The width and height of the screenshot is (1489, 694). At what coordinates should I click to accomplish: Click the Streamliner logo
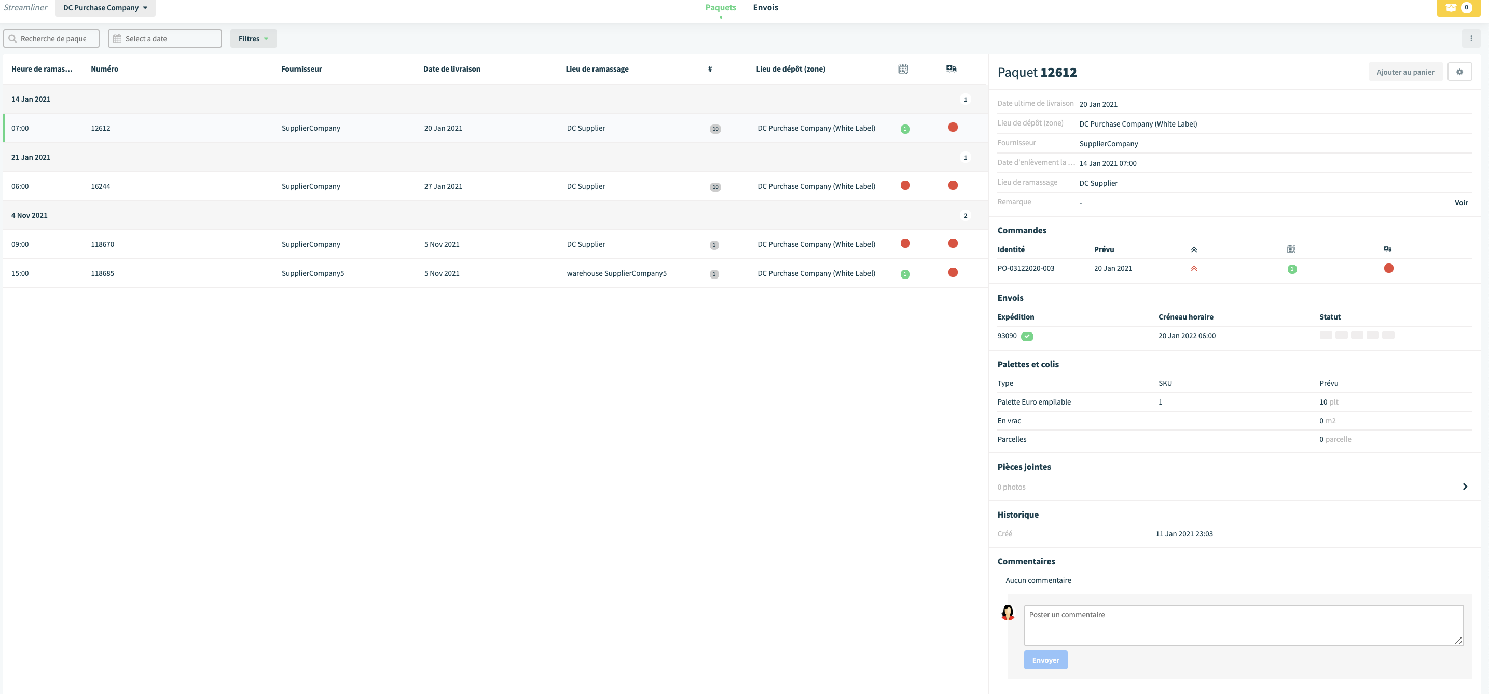pos(25,7)
